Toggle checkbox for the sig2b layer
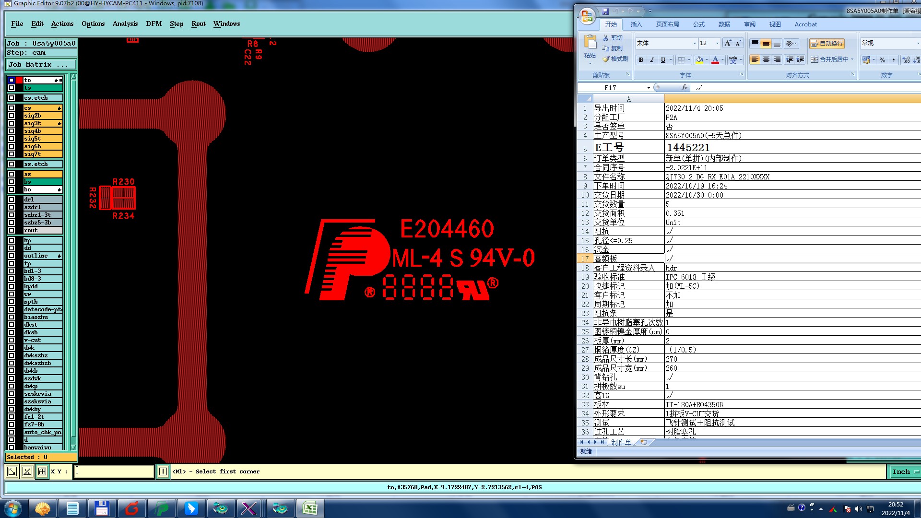 click(12, 116)
